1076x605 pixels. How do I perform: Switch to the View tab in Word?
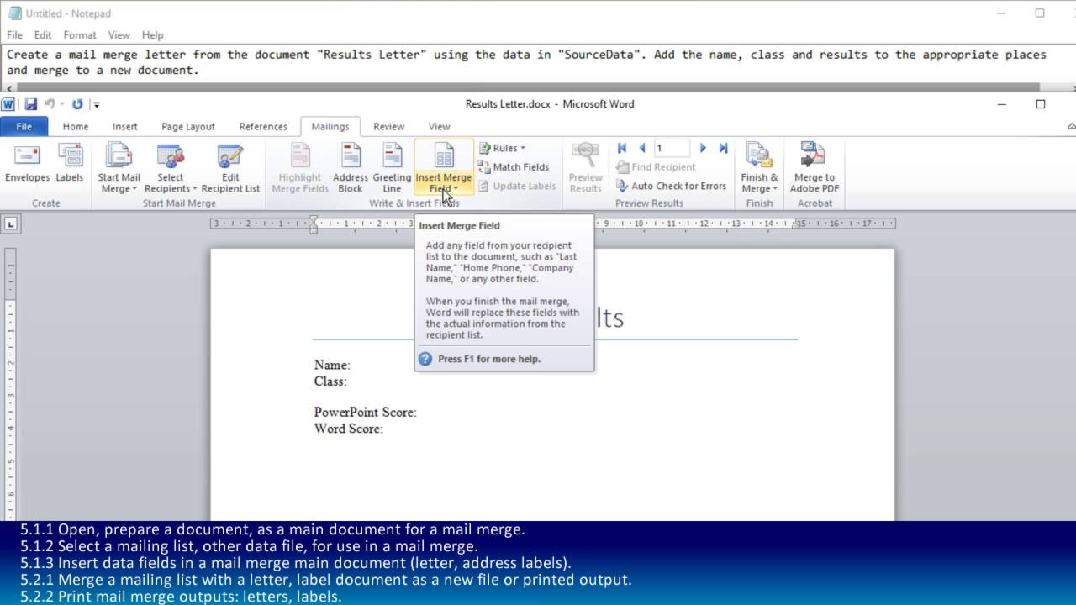click(440, 126)
